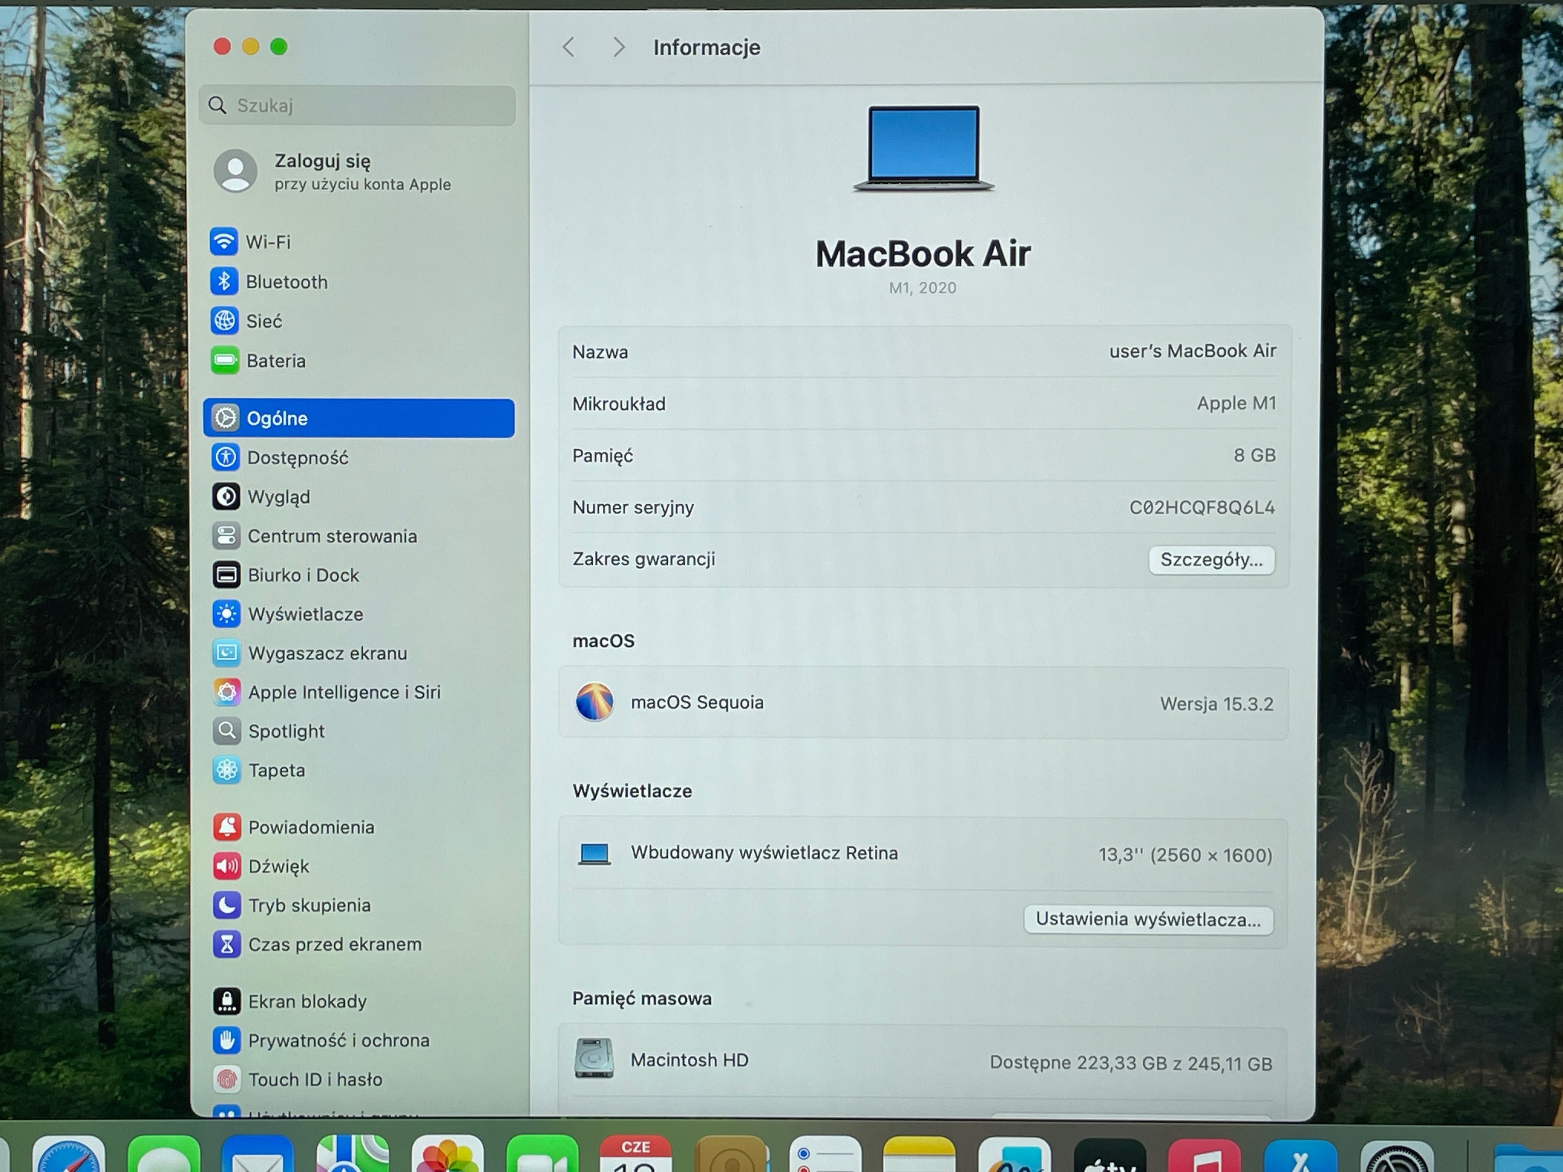Screen dimensions: 1563x1172
Task: Open App Store from the Dock
Action: point(1301,1156)
